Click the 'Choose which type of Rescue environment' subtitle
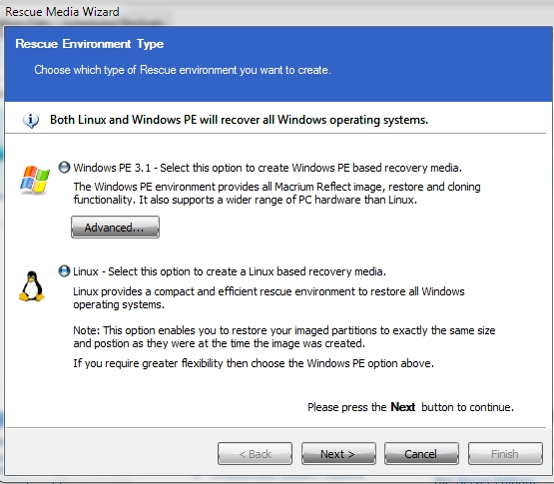The width and height of the screenshot is (554, 484). pyautogui.click(x=183, y=70)
